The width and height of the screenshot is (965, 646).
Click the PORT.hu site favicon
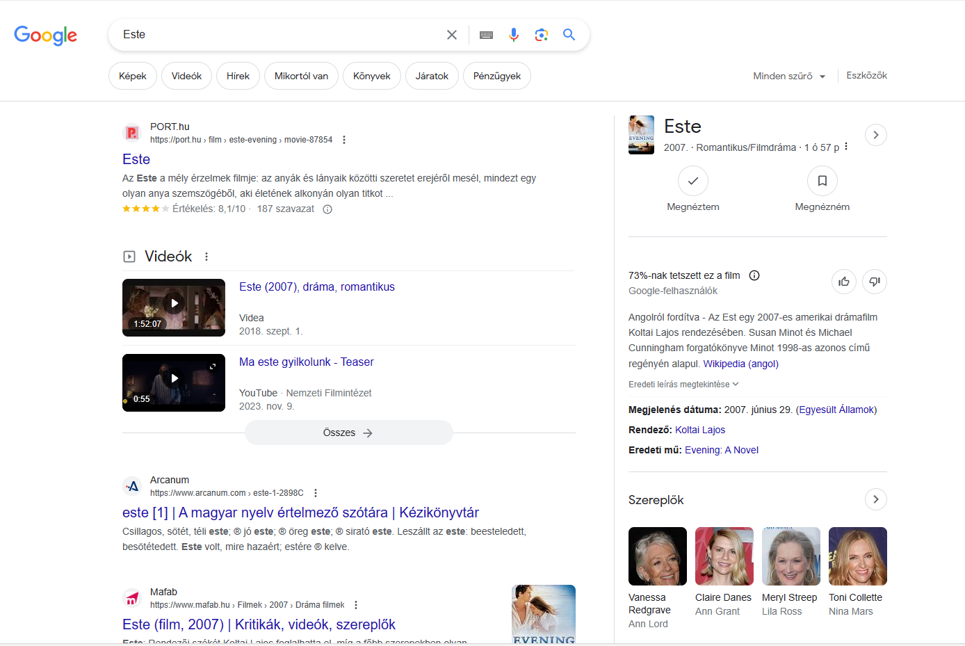[132, 133]
